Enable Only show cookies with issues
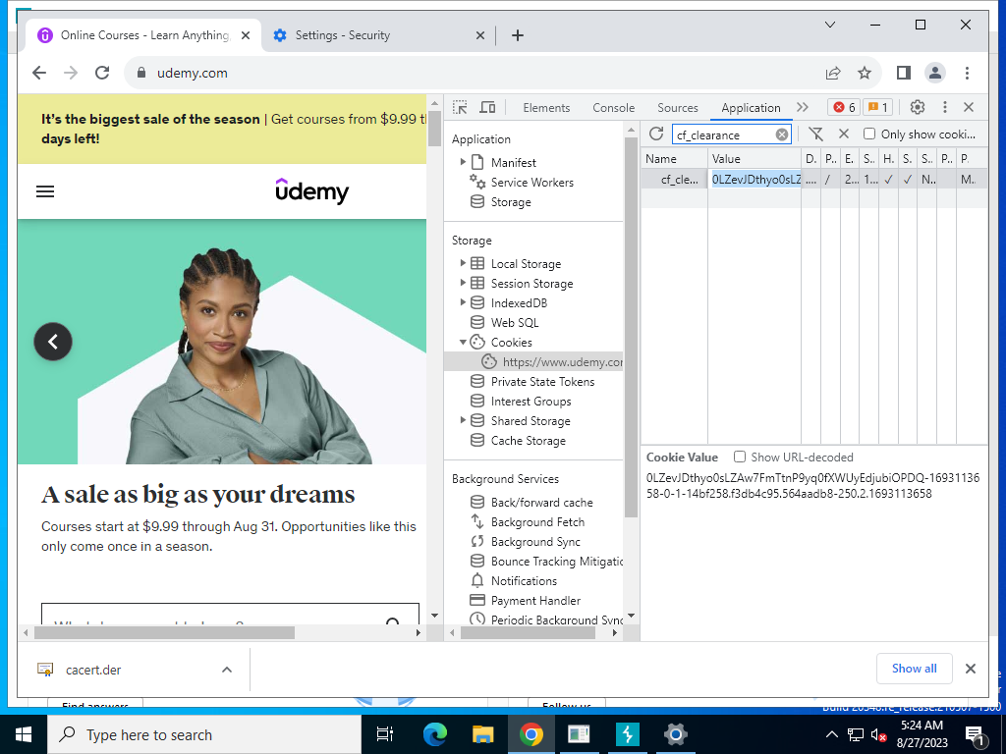1006x754 pixels. coord(869,134)
